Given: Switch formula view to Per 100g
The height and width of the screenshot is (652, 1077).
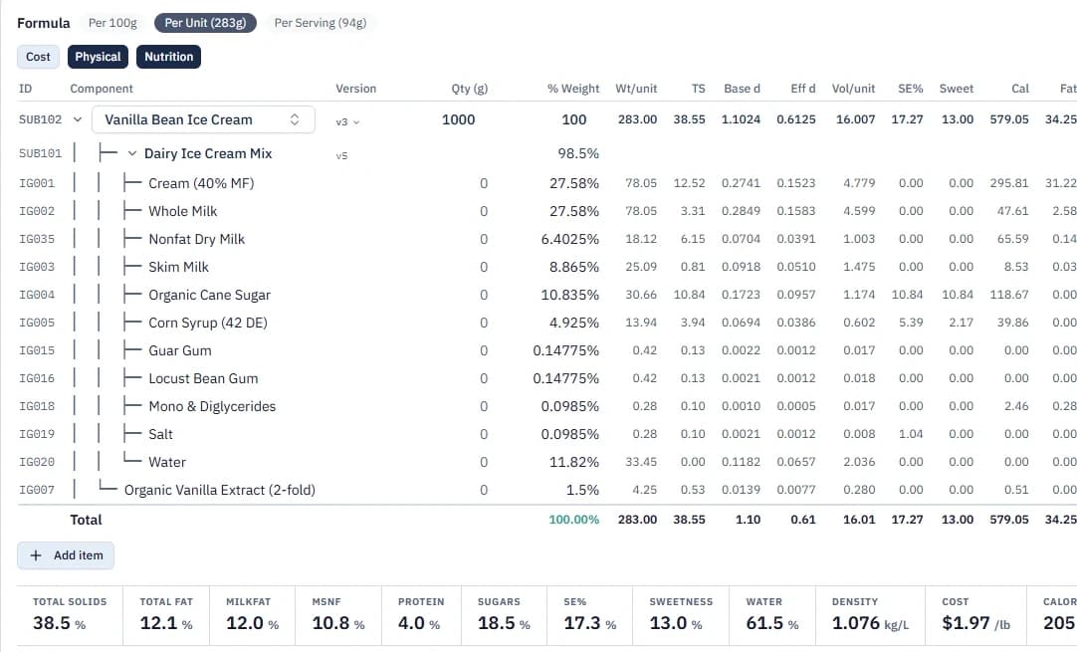Looking at the screenshot, I should pyautogui.click(x=112, y=23).
